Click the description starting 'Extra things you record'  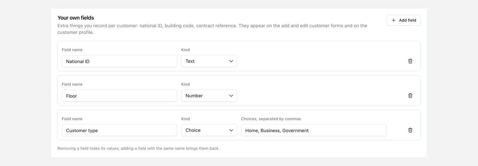[x=212, y=29]
